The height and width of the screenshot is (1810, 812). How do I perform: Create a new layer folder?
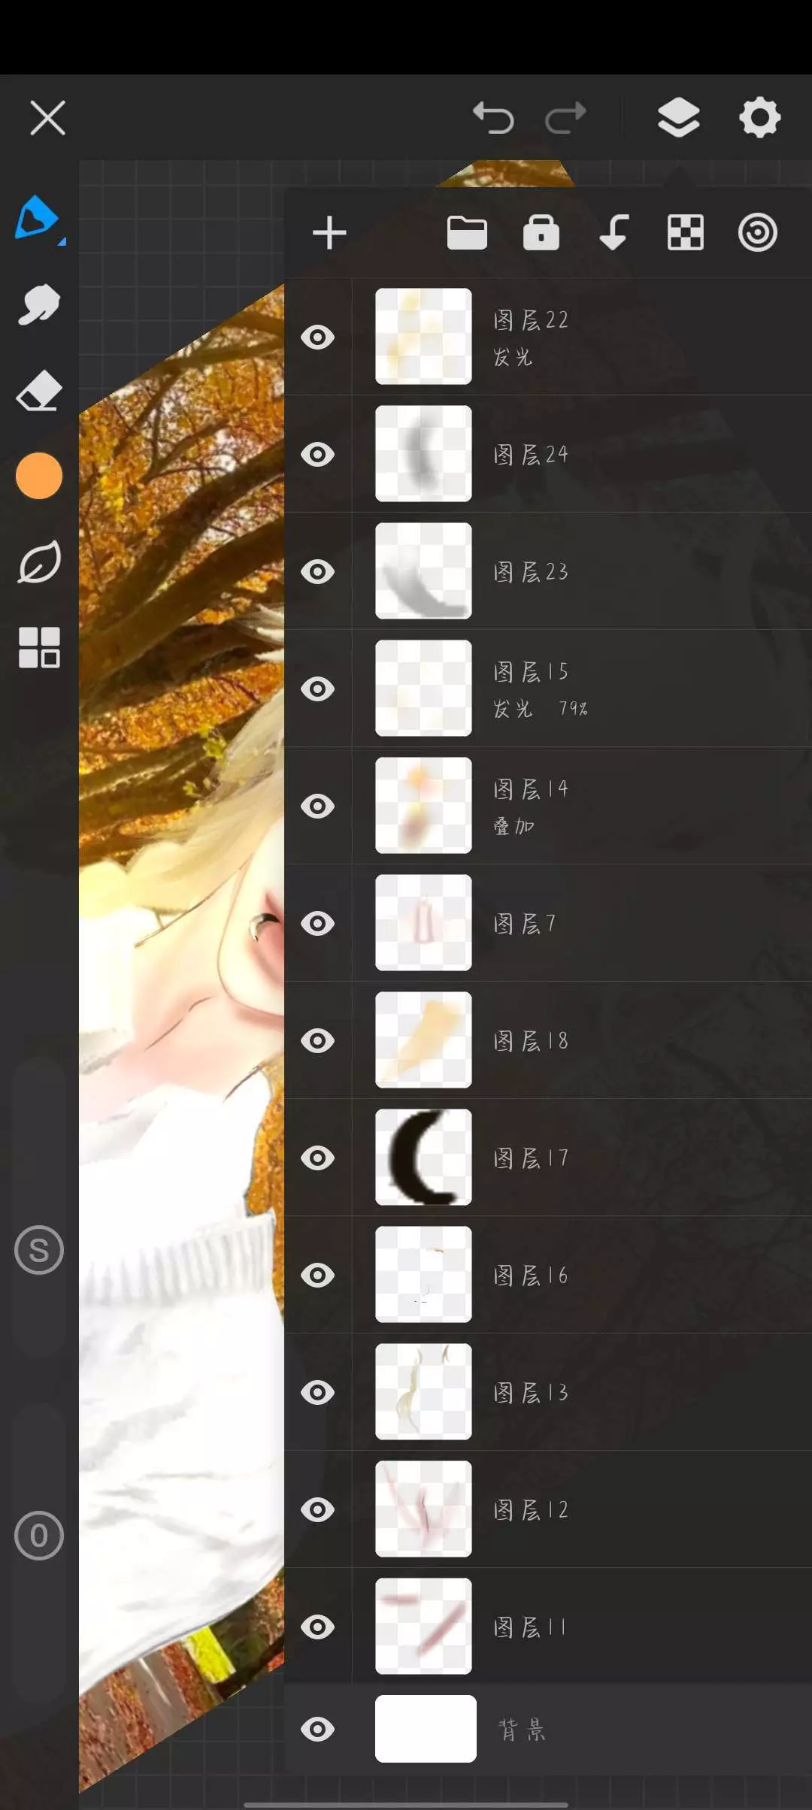tap(467, 232)
